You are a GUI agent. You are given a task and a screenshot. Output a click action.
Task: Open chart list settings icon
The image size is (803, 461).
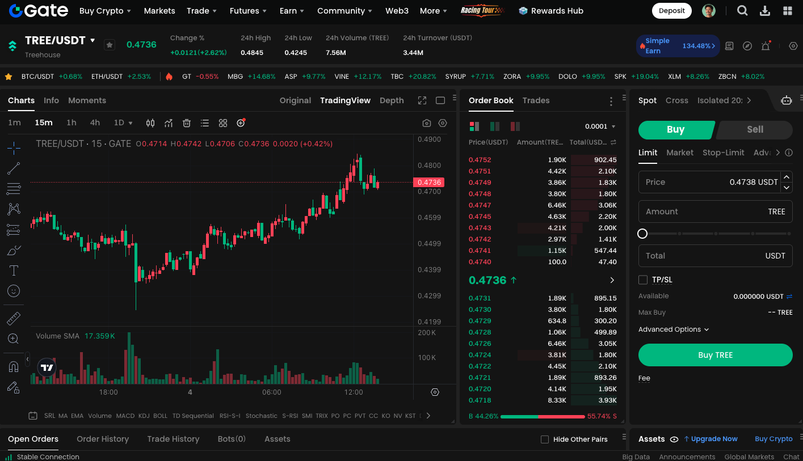pyautogui.click(x=205, y=123)
